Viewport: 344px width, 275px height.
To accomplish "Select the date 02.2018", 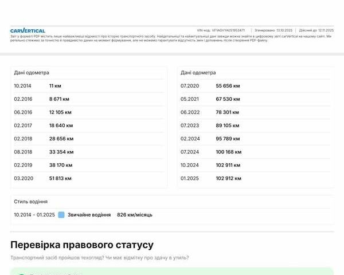I will [x=23, y=139].
